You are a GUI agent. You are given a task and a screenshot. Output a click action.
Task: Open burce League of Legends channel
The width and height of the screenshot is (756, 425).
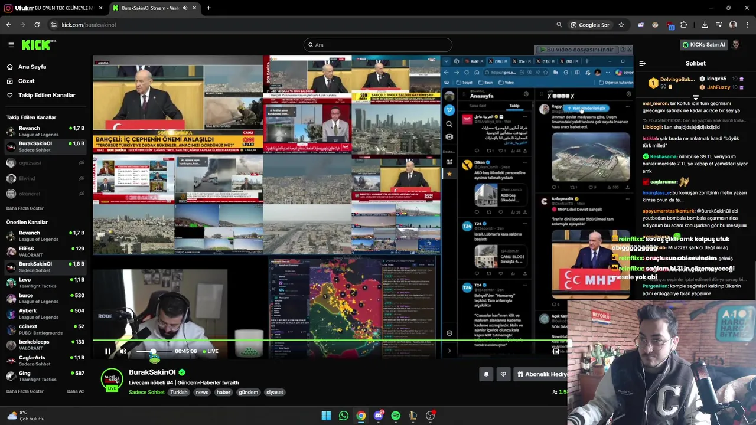[x=44, y=298]
